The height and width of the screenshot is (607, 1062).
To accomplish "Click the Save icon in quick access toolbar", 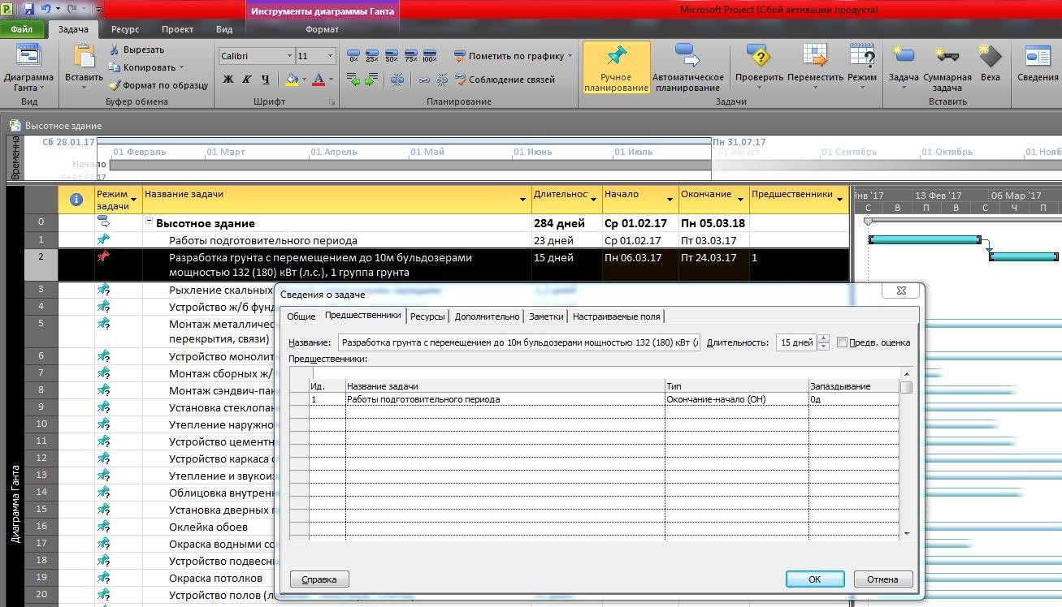I will click(x=28, y=9).
